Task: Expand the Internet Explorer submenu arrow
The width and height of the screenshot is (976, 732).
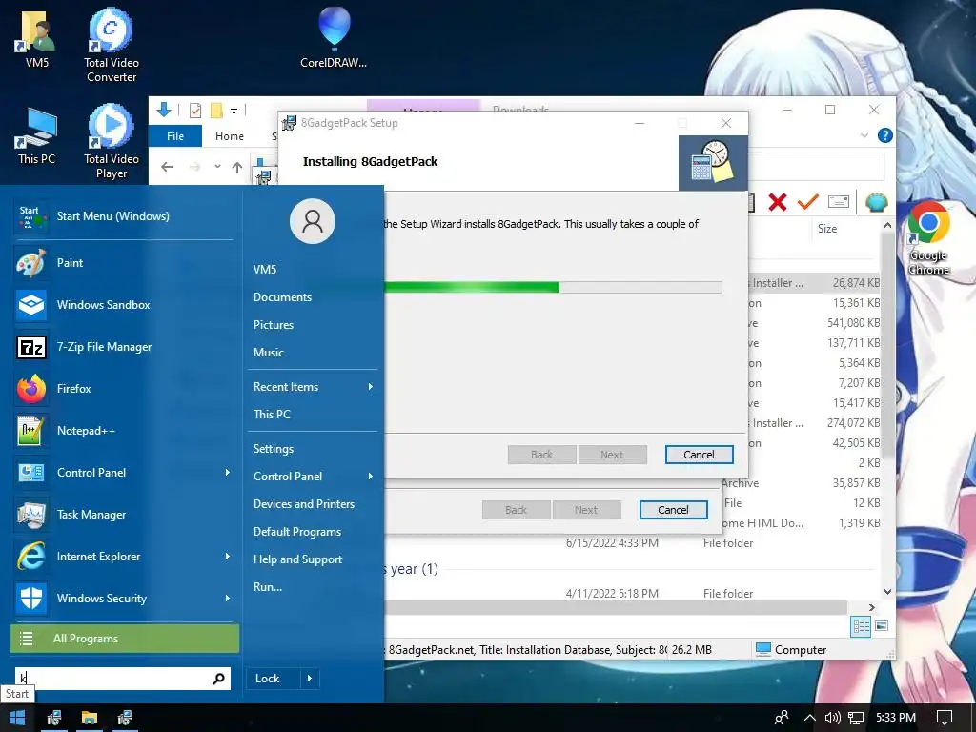Action: [227, 557]
